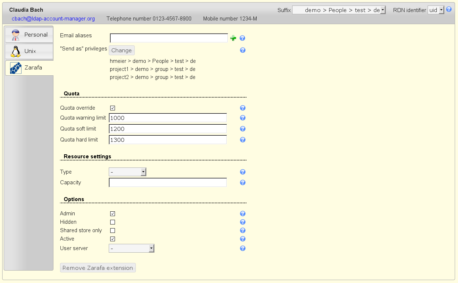Open help icon for "Send as" privileges

pyautogui.click(x=242, y=50)
